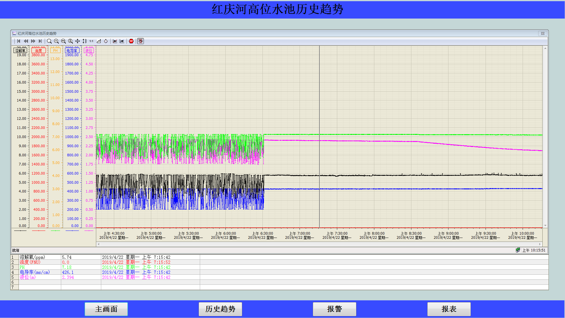This screenshot has width=565, height=318.
Task: Open the 报表 report page
Action: point(449,309)
